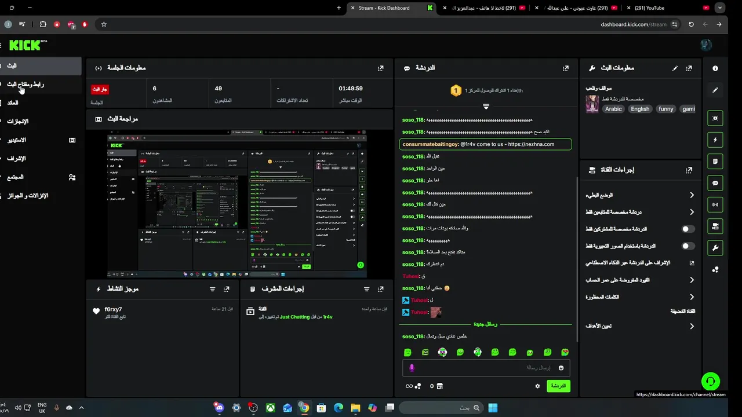Send message with green chat button (الدردشة)

point(558,386)
